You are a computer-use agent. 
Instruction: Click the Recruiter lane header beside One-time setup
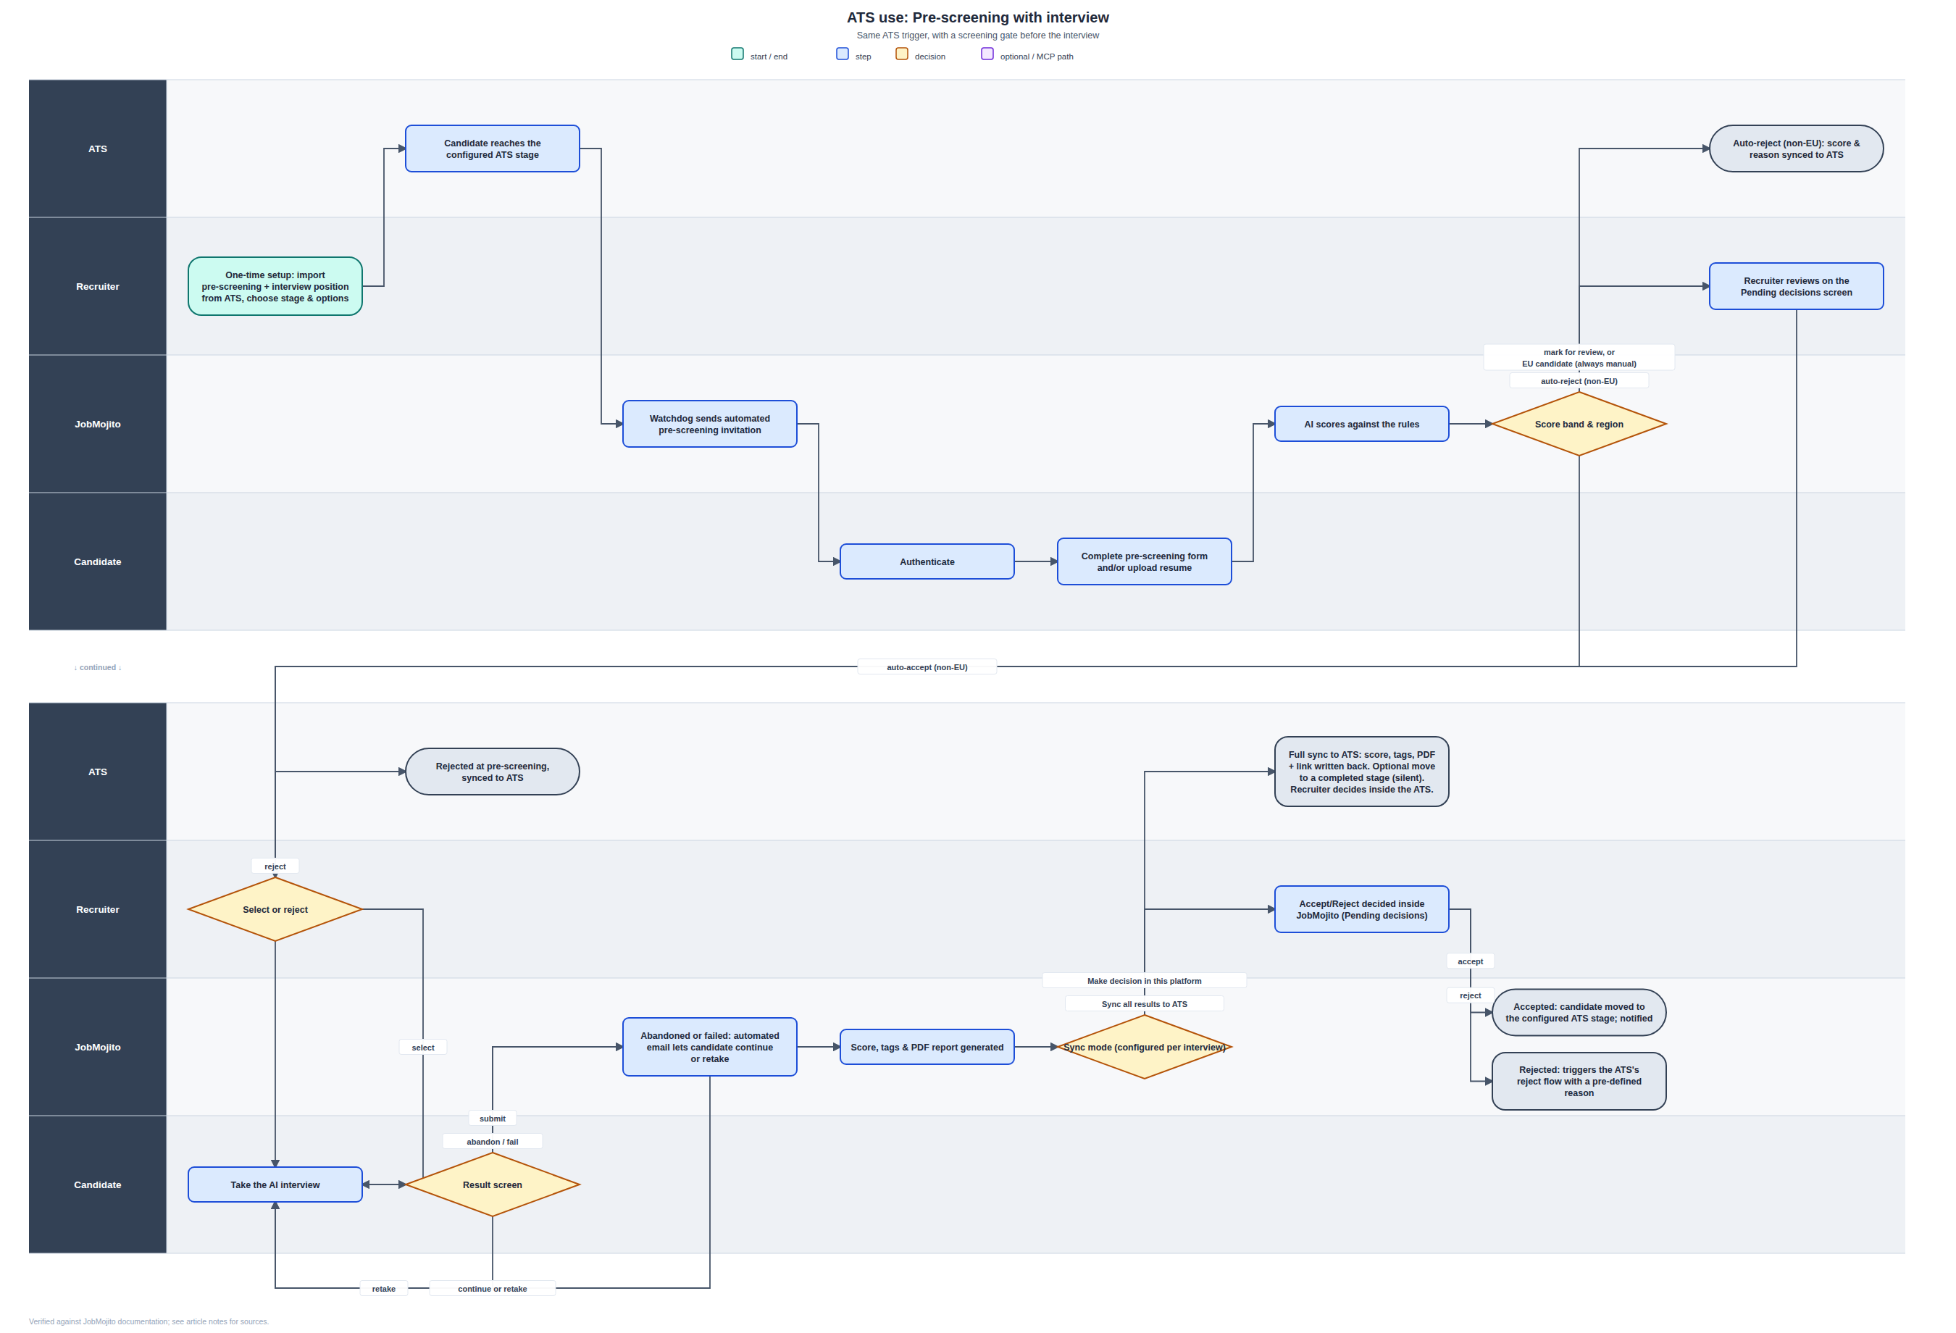pyautogui.click(x=98, y=286)
